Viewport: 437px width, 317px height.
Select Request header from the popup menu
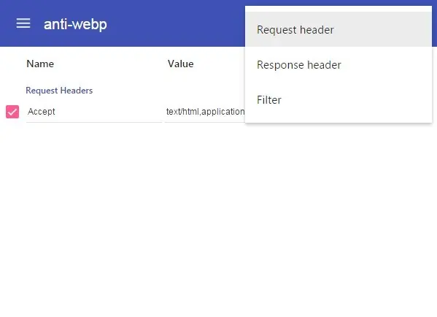point(339,29)
